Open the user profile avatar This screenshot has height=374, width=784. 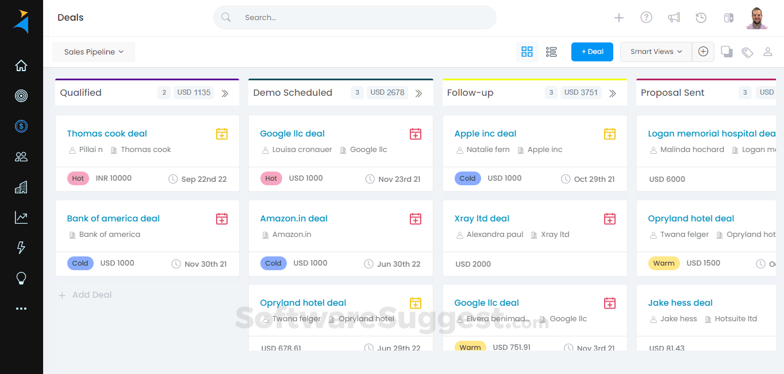coord(757,18)
